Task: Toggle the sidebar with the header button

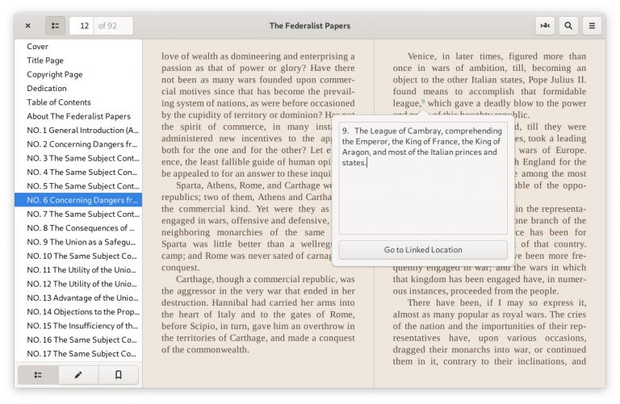Action: (x=56, y=26)
